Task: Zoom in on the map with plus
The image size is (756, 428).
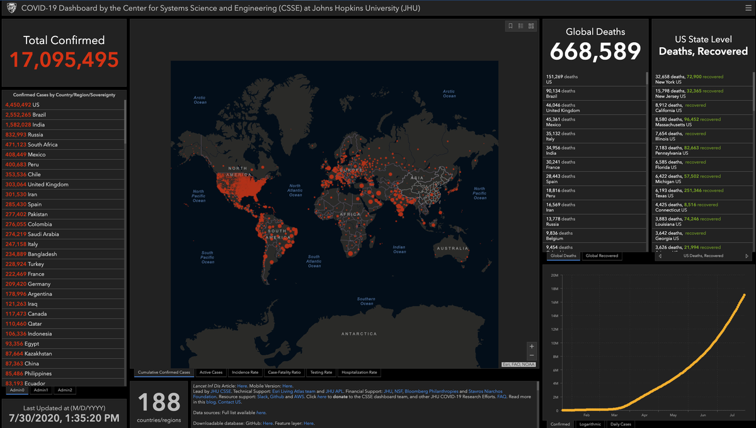Action: click(x=532, y=346)
